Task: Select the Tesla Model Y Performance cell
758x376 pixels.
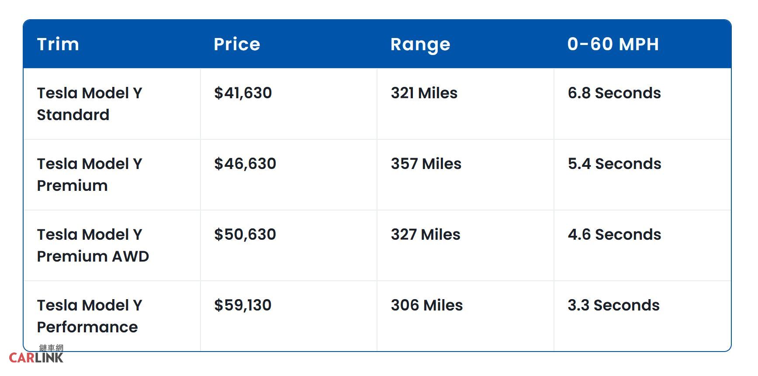Action: (x=90, y=316)
